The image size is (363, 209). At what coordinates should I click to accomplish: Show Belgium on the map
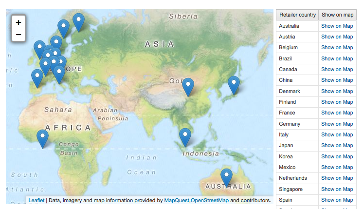click(337, 47)
